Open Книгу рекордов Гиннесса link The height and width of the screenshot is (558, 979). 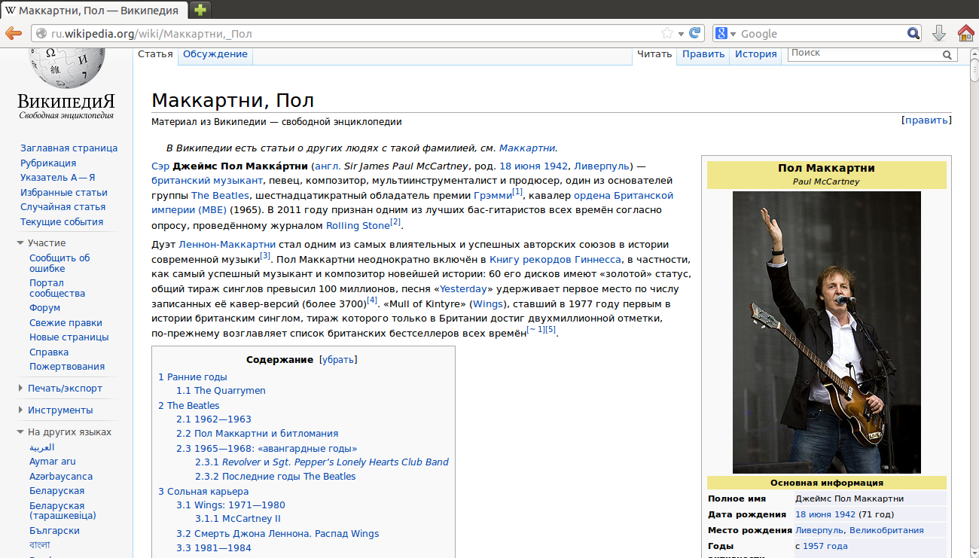555,260
